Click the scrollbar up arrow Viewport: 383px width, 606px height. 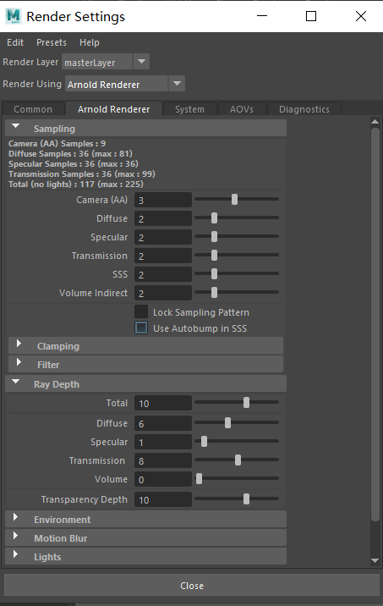[375, 122]
